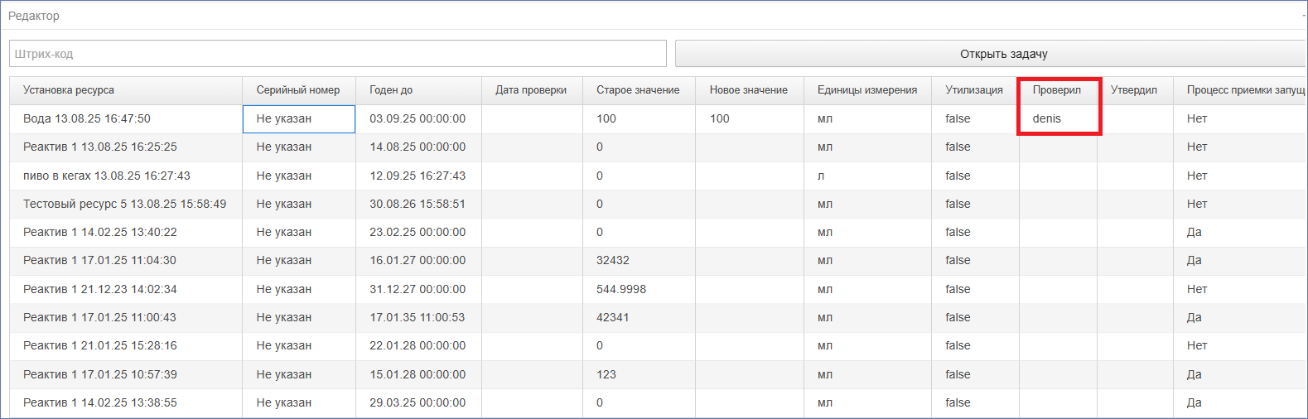
Task: Click false in the Вода row
Action: click(x=975, y=118)
